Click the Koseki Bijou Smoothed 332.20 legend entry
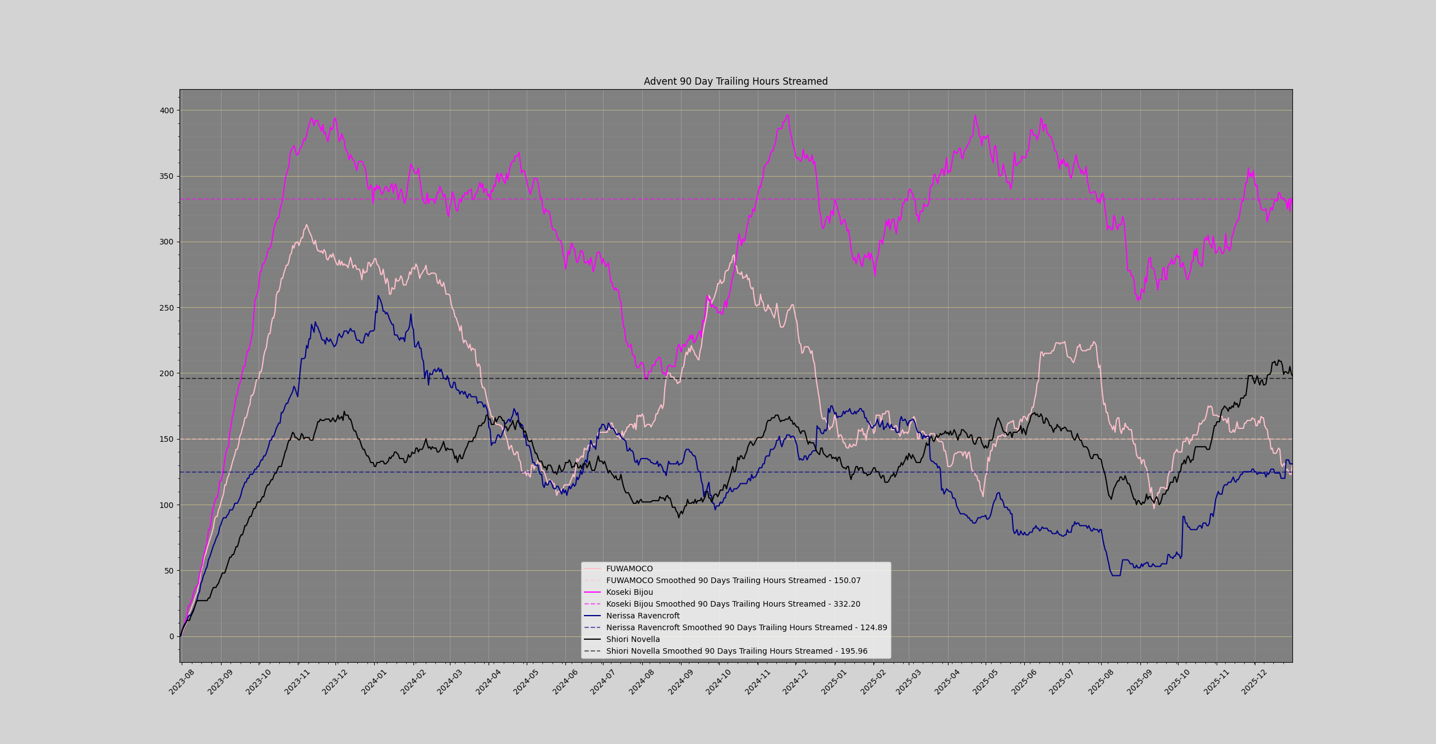The width and height of the screenshot is (1436, 744). 733,604
